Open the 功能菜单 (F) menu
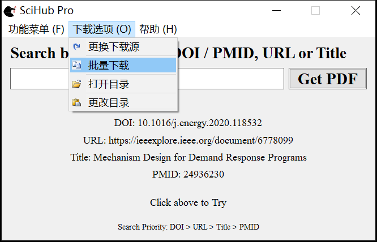The width and height of the screenshot is (377, 242). point(37,29)
